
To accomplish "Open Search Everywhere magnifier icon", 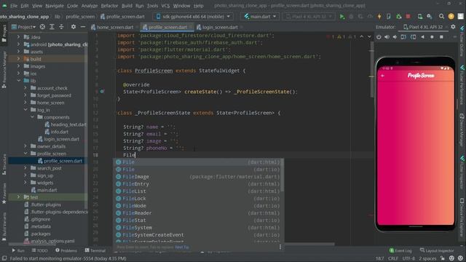I will (x=442, y=17).
